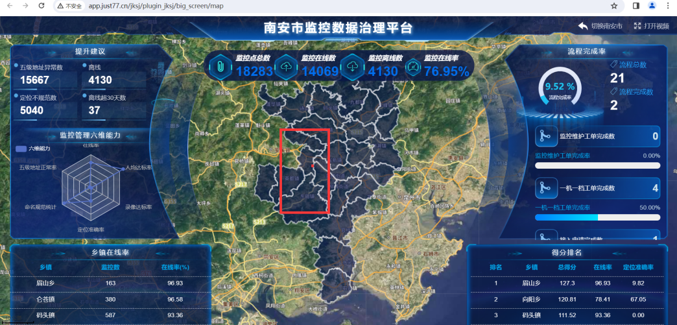Bookmark this page with the star icon
This screenshot has width=677, height=325.
pyautogui.click(x=614, y=6)
